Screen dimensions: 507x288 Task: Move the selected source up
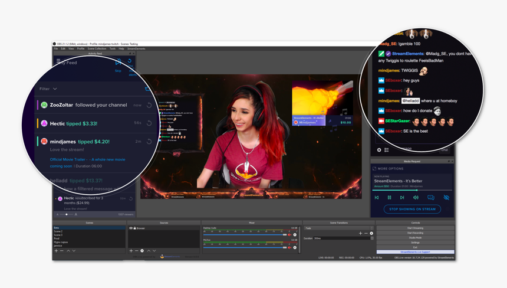(x=149, y=251)
